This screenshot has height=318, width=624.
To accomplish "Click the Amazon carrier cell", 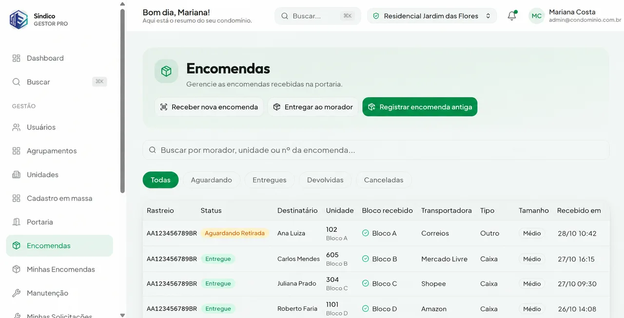I will (434, 309).
